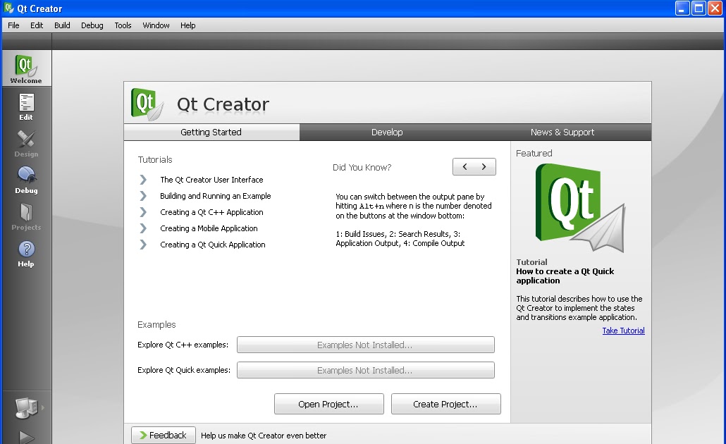726x444 pixels.
Task: Click the Qt Creator title bar icon
Action: (8, 8)
